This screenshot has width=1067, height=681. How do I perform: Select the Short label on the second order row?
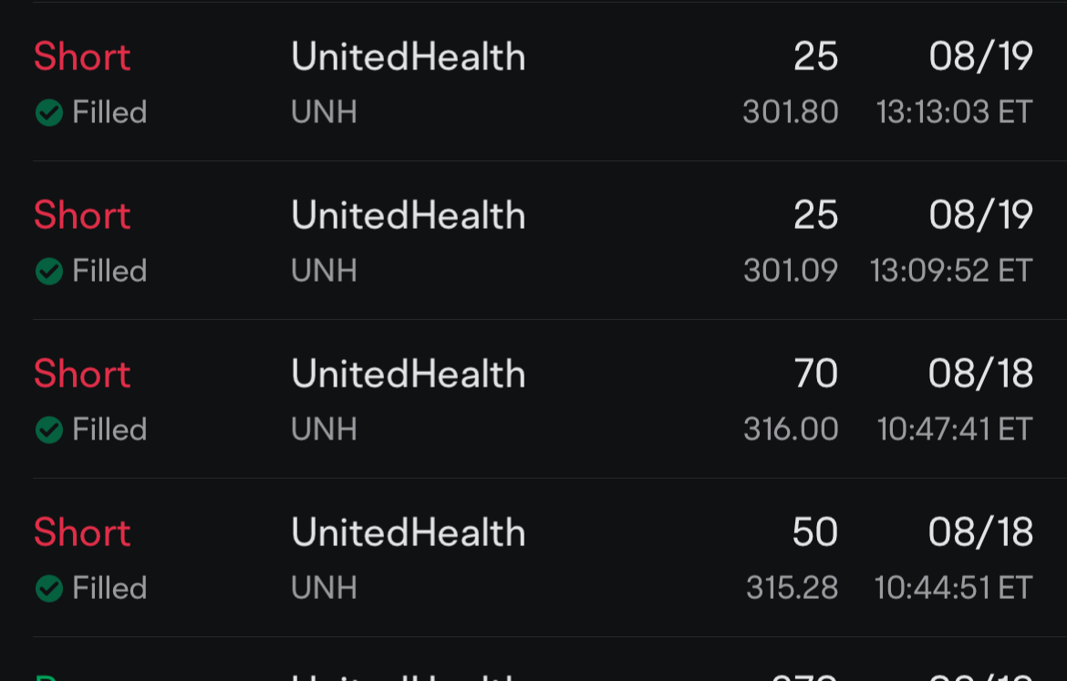(81, 215)
